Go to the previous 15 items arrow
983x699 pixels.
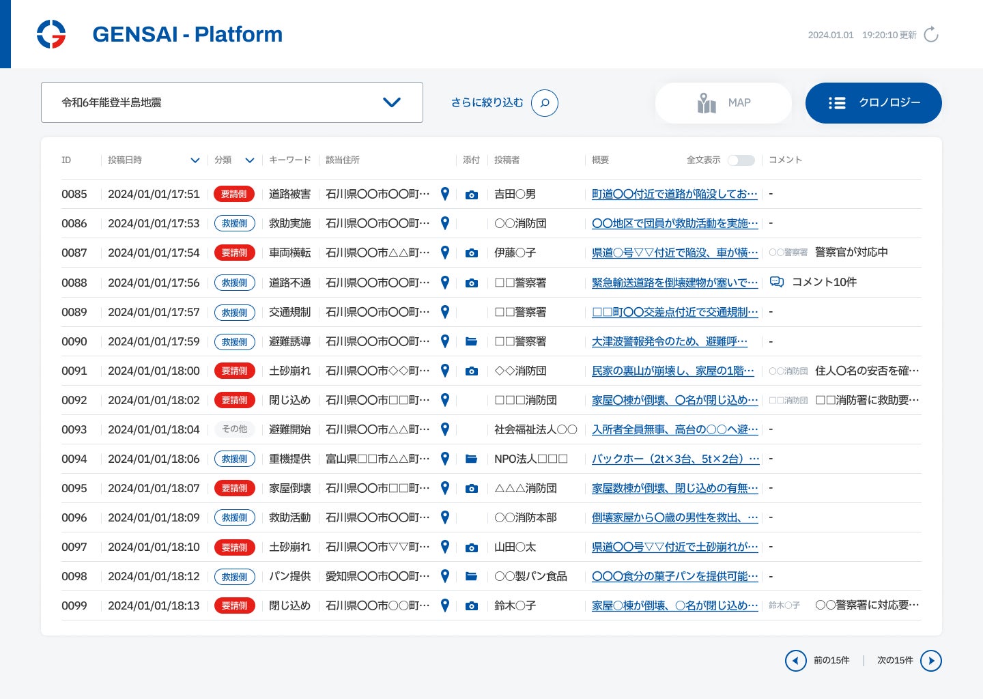tap(795, 661)
